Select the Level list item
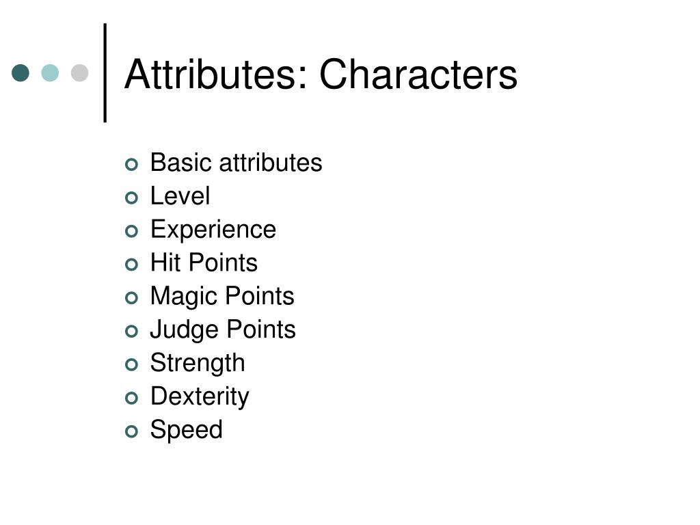 pos(180,196)
